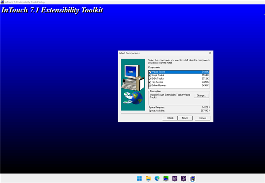Open the green-and-blue app on the taskbar
The image size is (265, 183).
(x=166, y=178)
